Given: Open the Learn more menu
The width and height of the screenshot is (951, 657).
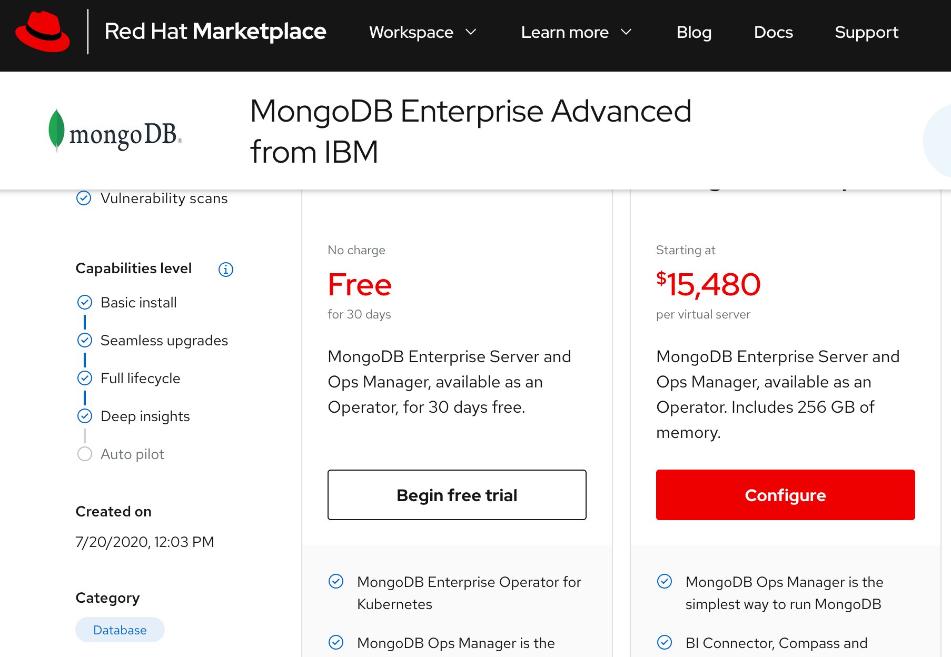Looking at the screenshot, I should (576, 32).
